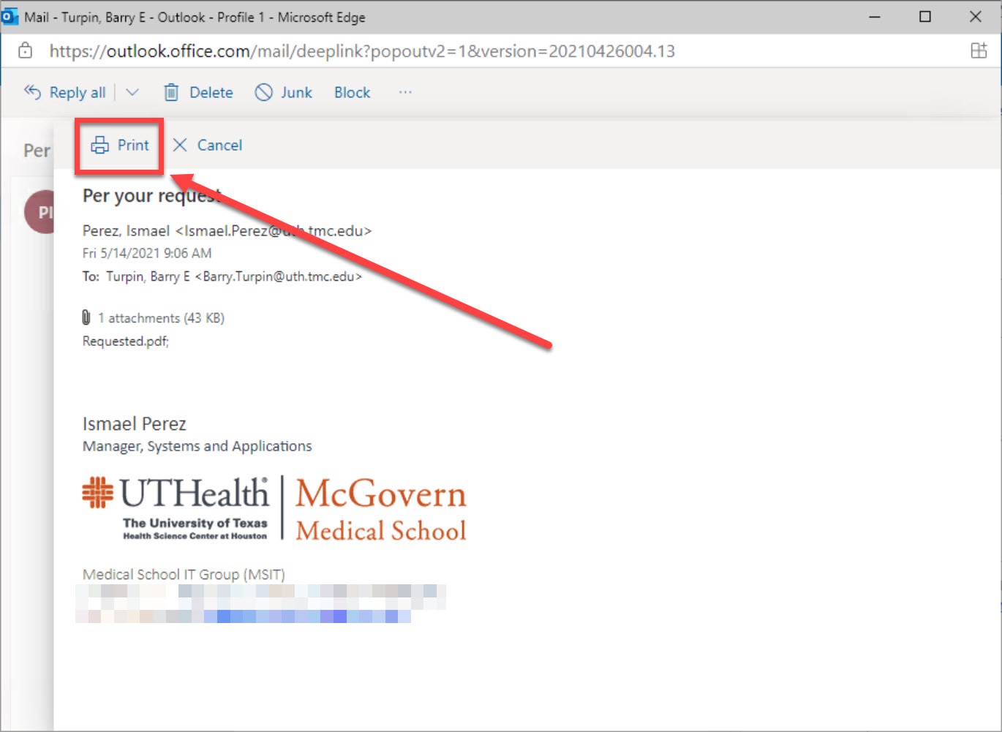The width and height of the screenshot is (1002, 732).
Task: Click the McGovern Medical School logo
Action: (x=380, y=509)
